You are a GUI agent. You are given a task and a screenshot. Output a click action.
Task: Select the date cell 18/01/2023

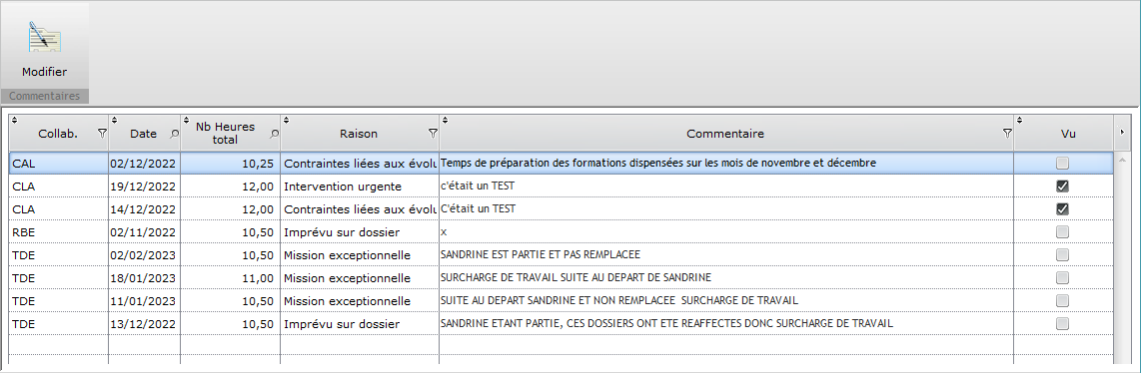pos(145,278)
